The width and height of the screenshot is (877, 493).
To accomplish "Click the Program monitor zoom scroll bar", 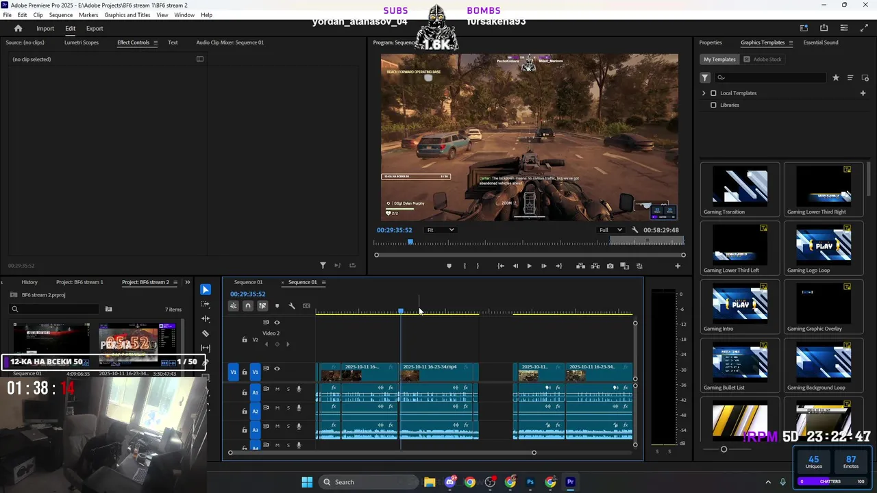I will pos(530,255).
